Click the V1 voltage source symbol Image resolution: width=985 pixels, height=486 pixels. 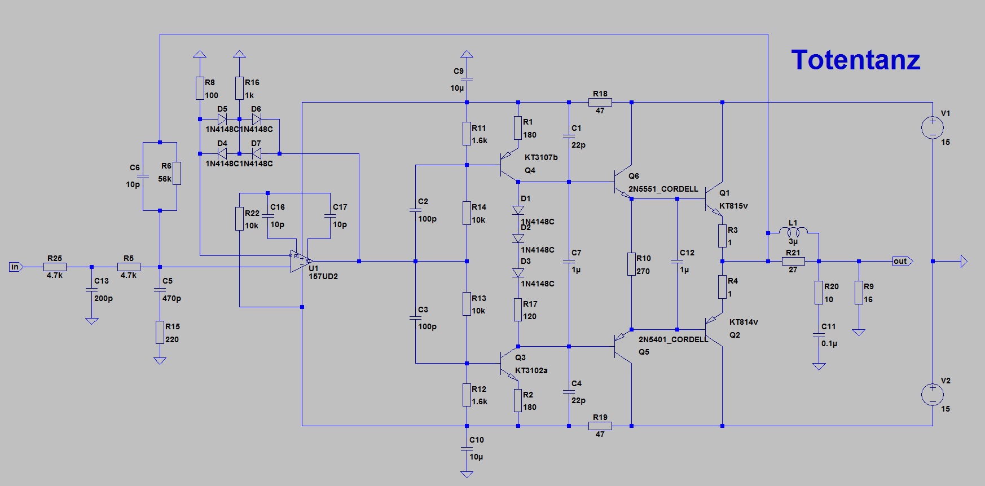[x=933, y=127]
